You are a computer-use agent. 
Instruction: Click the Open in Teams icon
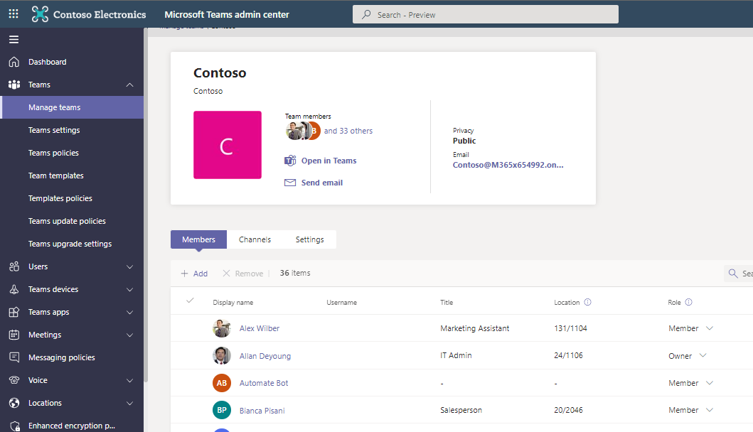point(289,161)
